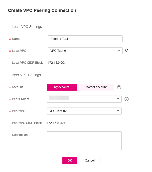Click the 172.18.0.0/24 local CIDR text
Image resolution: width=152 pixels, height=172 pixels.
click(x=57, y=63)
